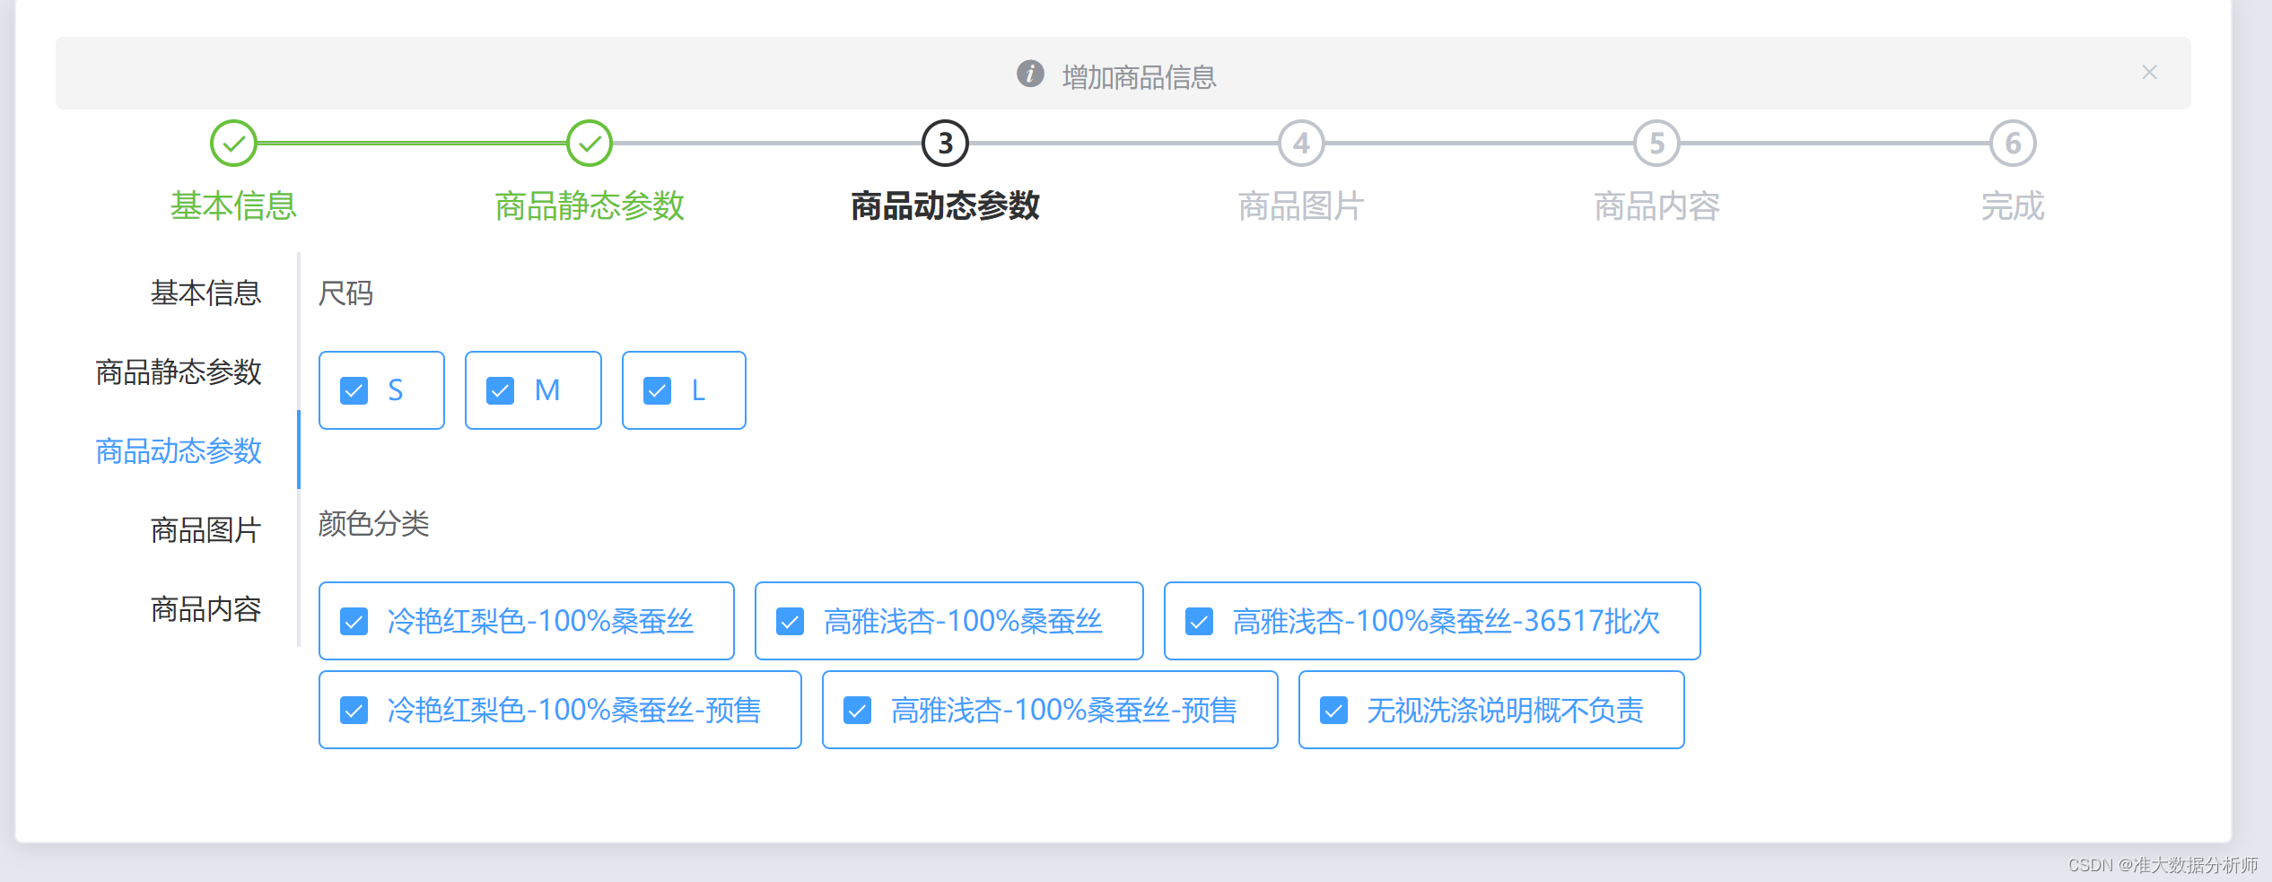This screenshot has height=882, width=2272.
Task: Click the completed step icon for 基本信息
Action: 233,144
